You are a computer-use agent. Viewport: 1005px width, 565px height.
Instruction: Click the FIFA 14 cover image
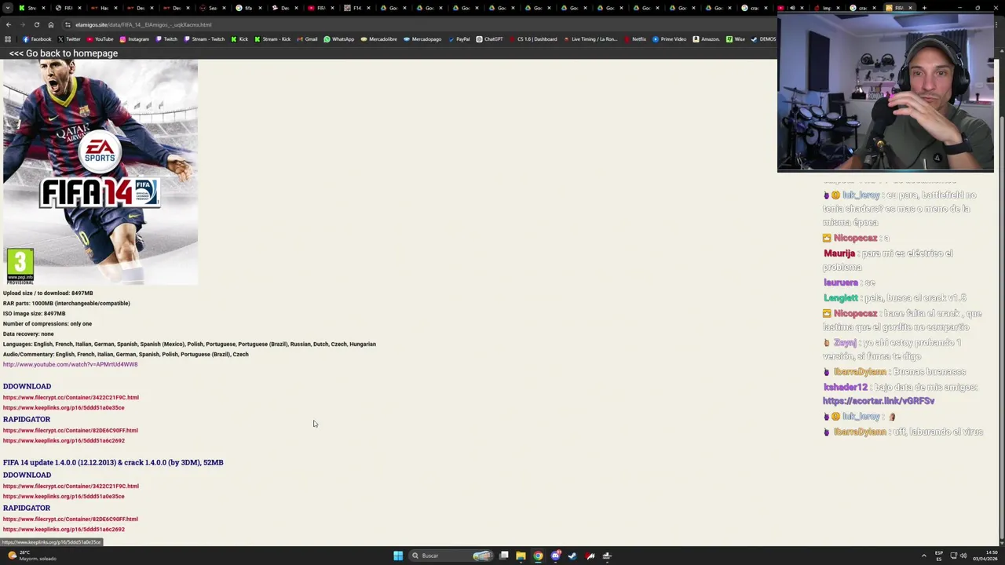click(x=100, y=173)
